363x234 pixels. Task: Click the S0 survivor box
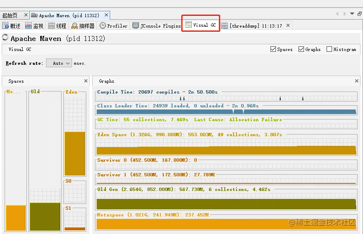(75, 192)
